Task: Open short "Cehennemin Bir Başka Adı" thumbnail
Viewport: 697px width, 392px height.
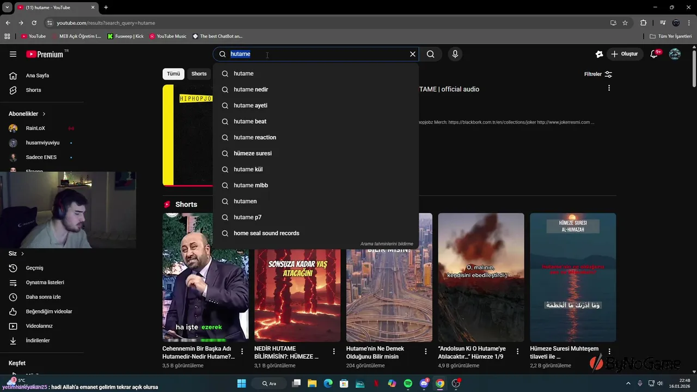Action: [x=205, y=278]
